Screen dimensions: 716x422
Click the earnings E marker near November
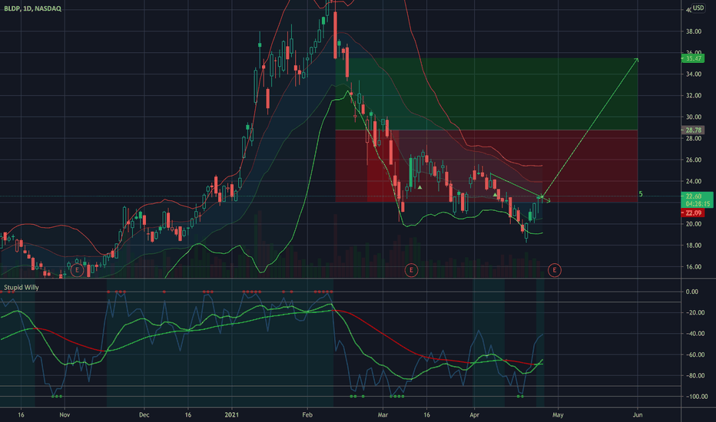tap(77, 271)
